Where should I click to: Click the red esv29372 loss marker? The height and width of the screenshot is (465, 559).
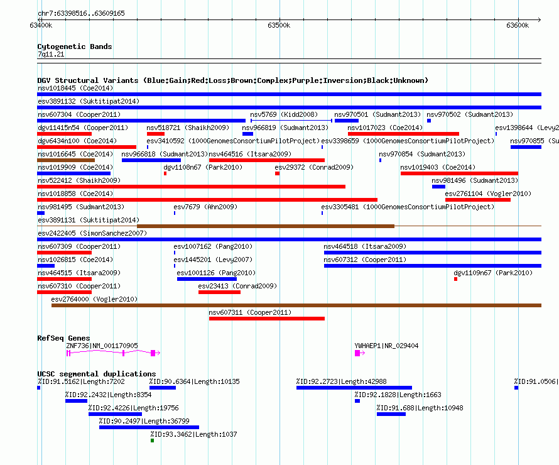(x=278, y=173)
